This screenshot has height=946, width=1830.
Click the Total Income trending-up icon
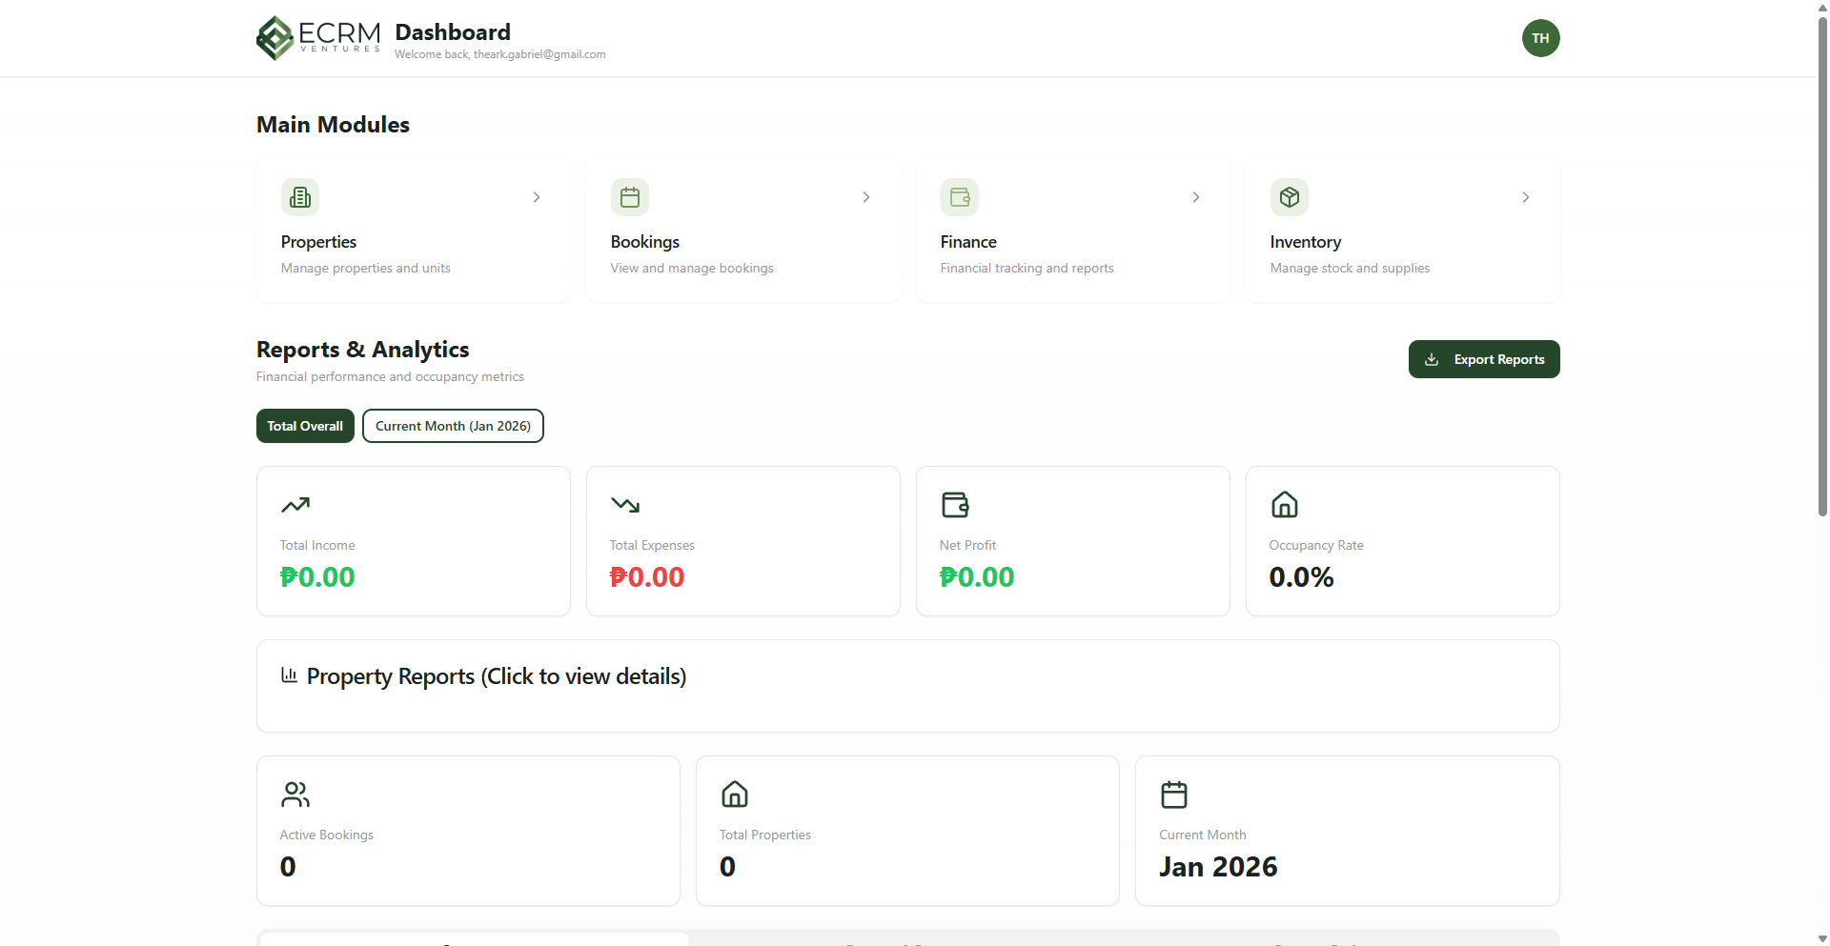tap(295, 505)
